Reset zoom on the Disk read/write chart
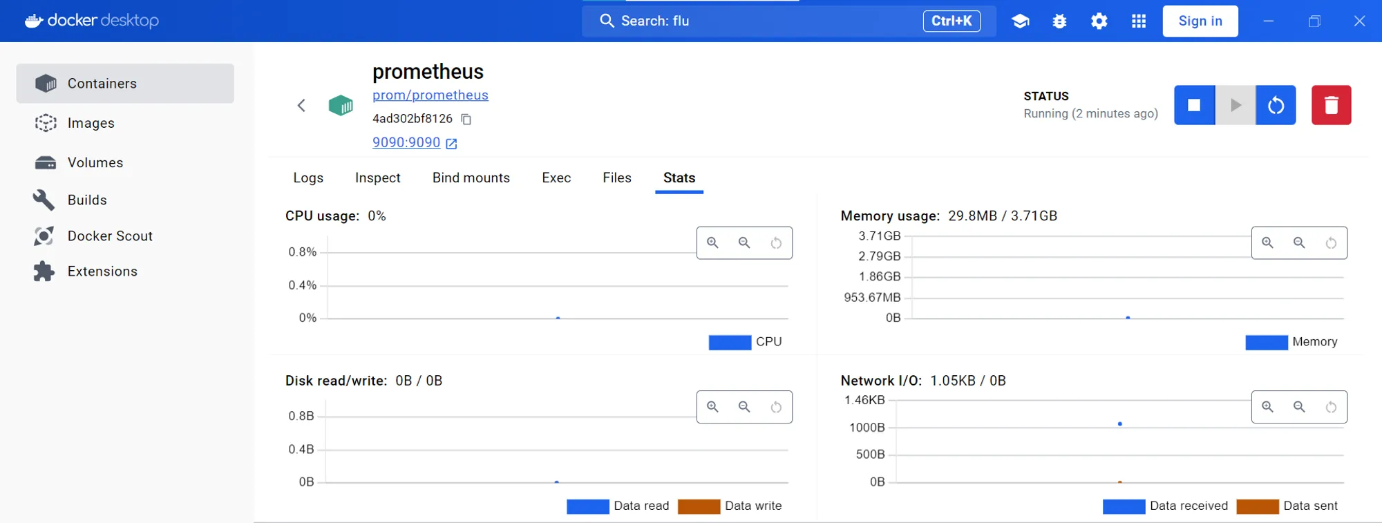 pos(776,408)
